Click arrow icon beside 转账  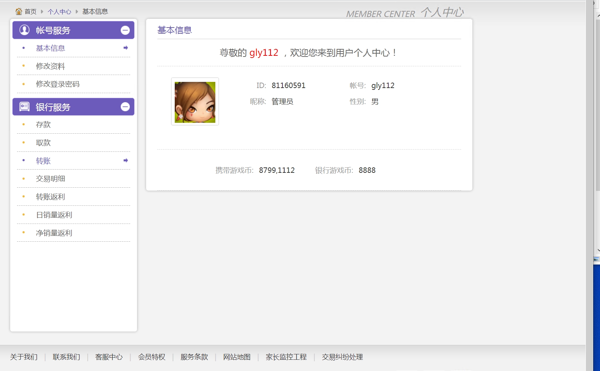point(125,161)
